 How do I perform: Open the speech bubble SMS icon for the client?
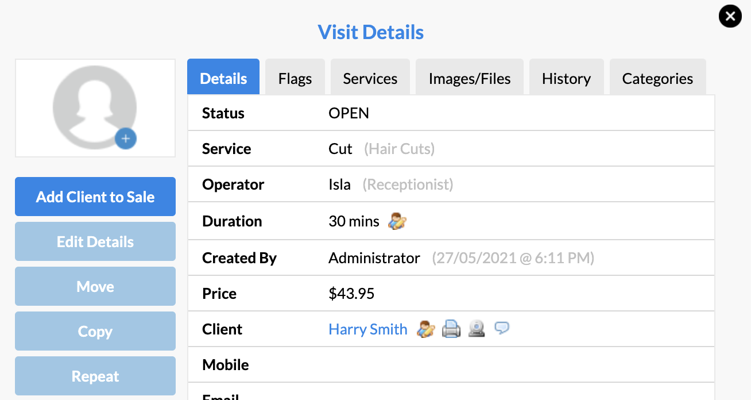click(502, 328)
